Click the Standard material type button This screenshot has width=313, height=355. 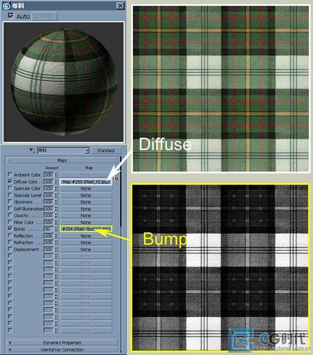106,150
